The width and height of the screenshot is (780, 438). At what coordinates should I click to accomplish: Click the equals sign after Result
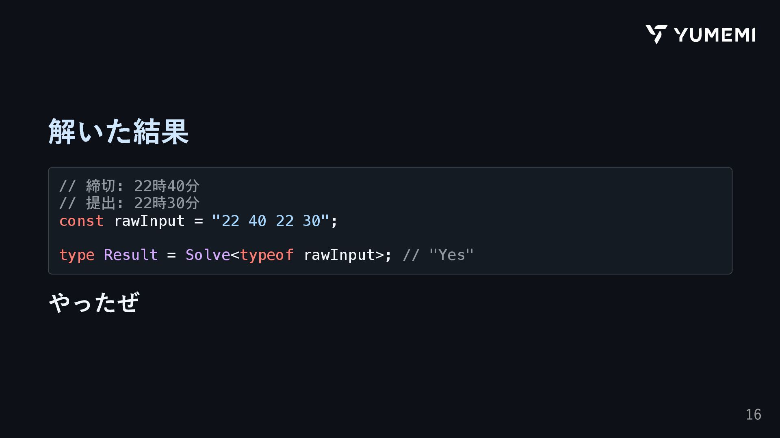click(171, 255)
